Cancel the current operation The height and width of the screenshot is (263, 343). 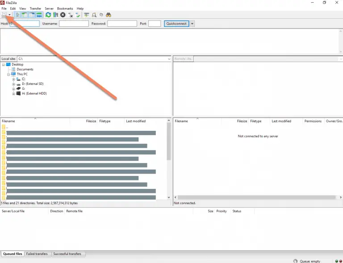(63, 15)
